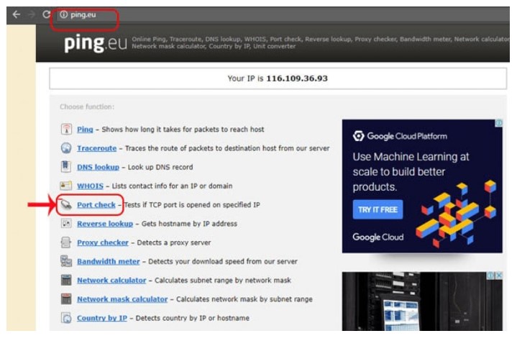The height and width of the screenshot is (341, 517).
Task: Click the Traceroute globe icon
Action: click(x=65, y=148)
